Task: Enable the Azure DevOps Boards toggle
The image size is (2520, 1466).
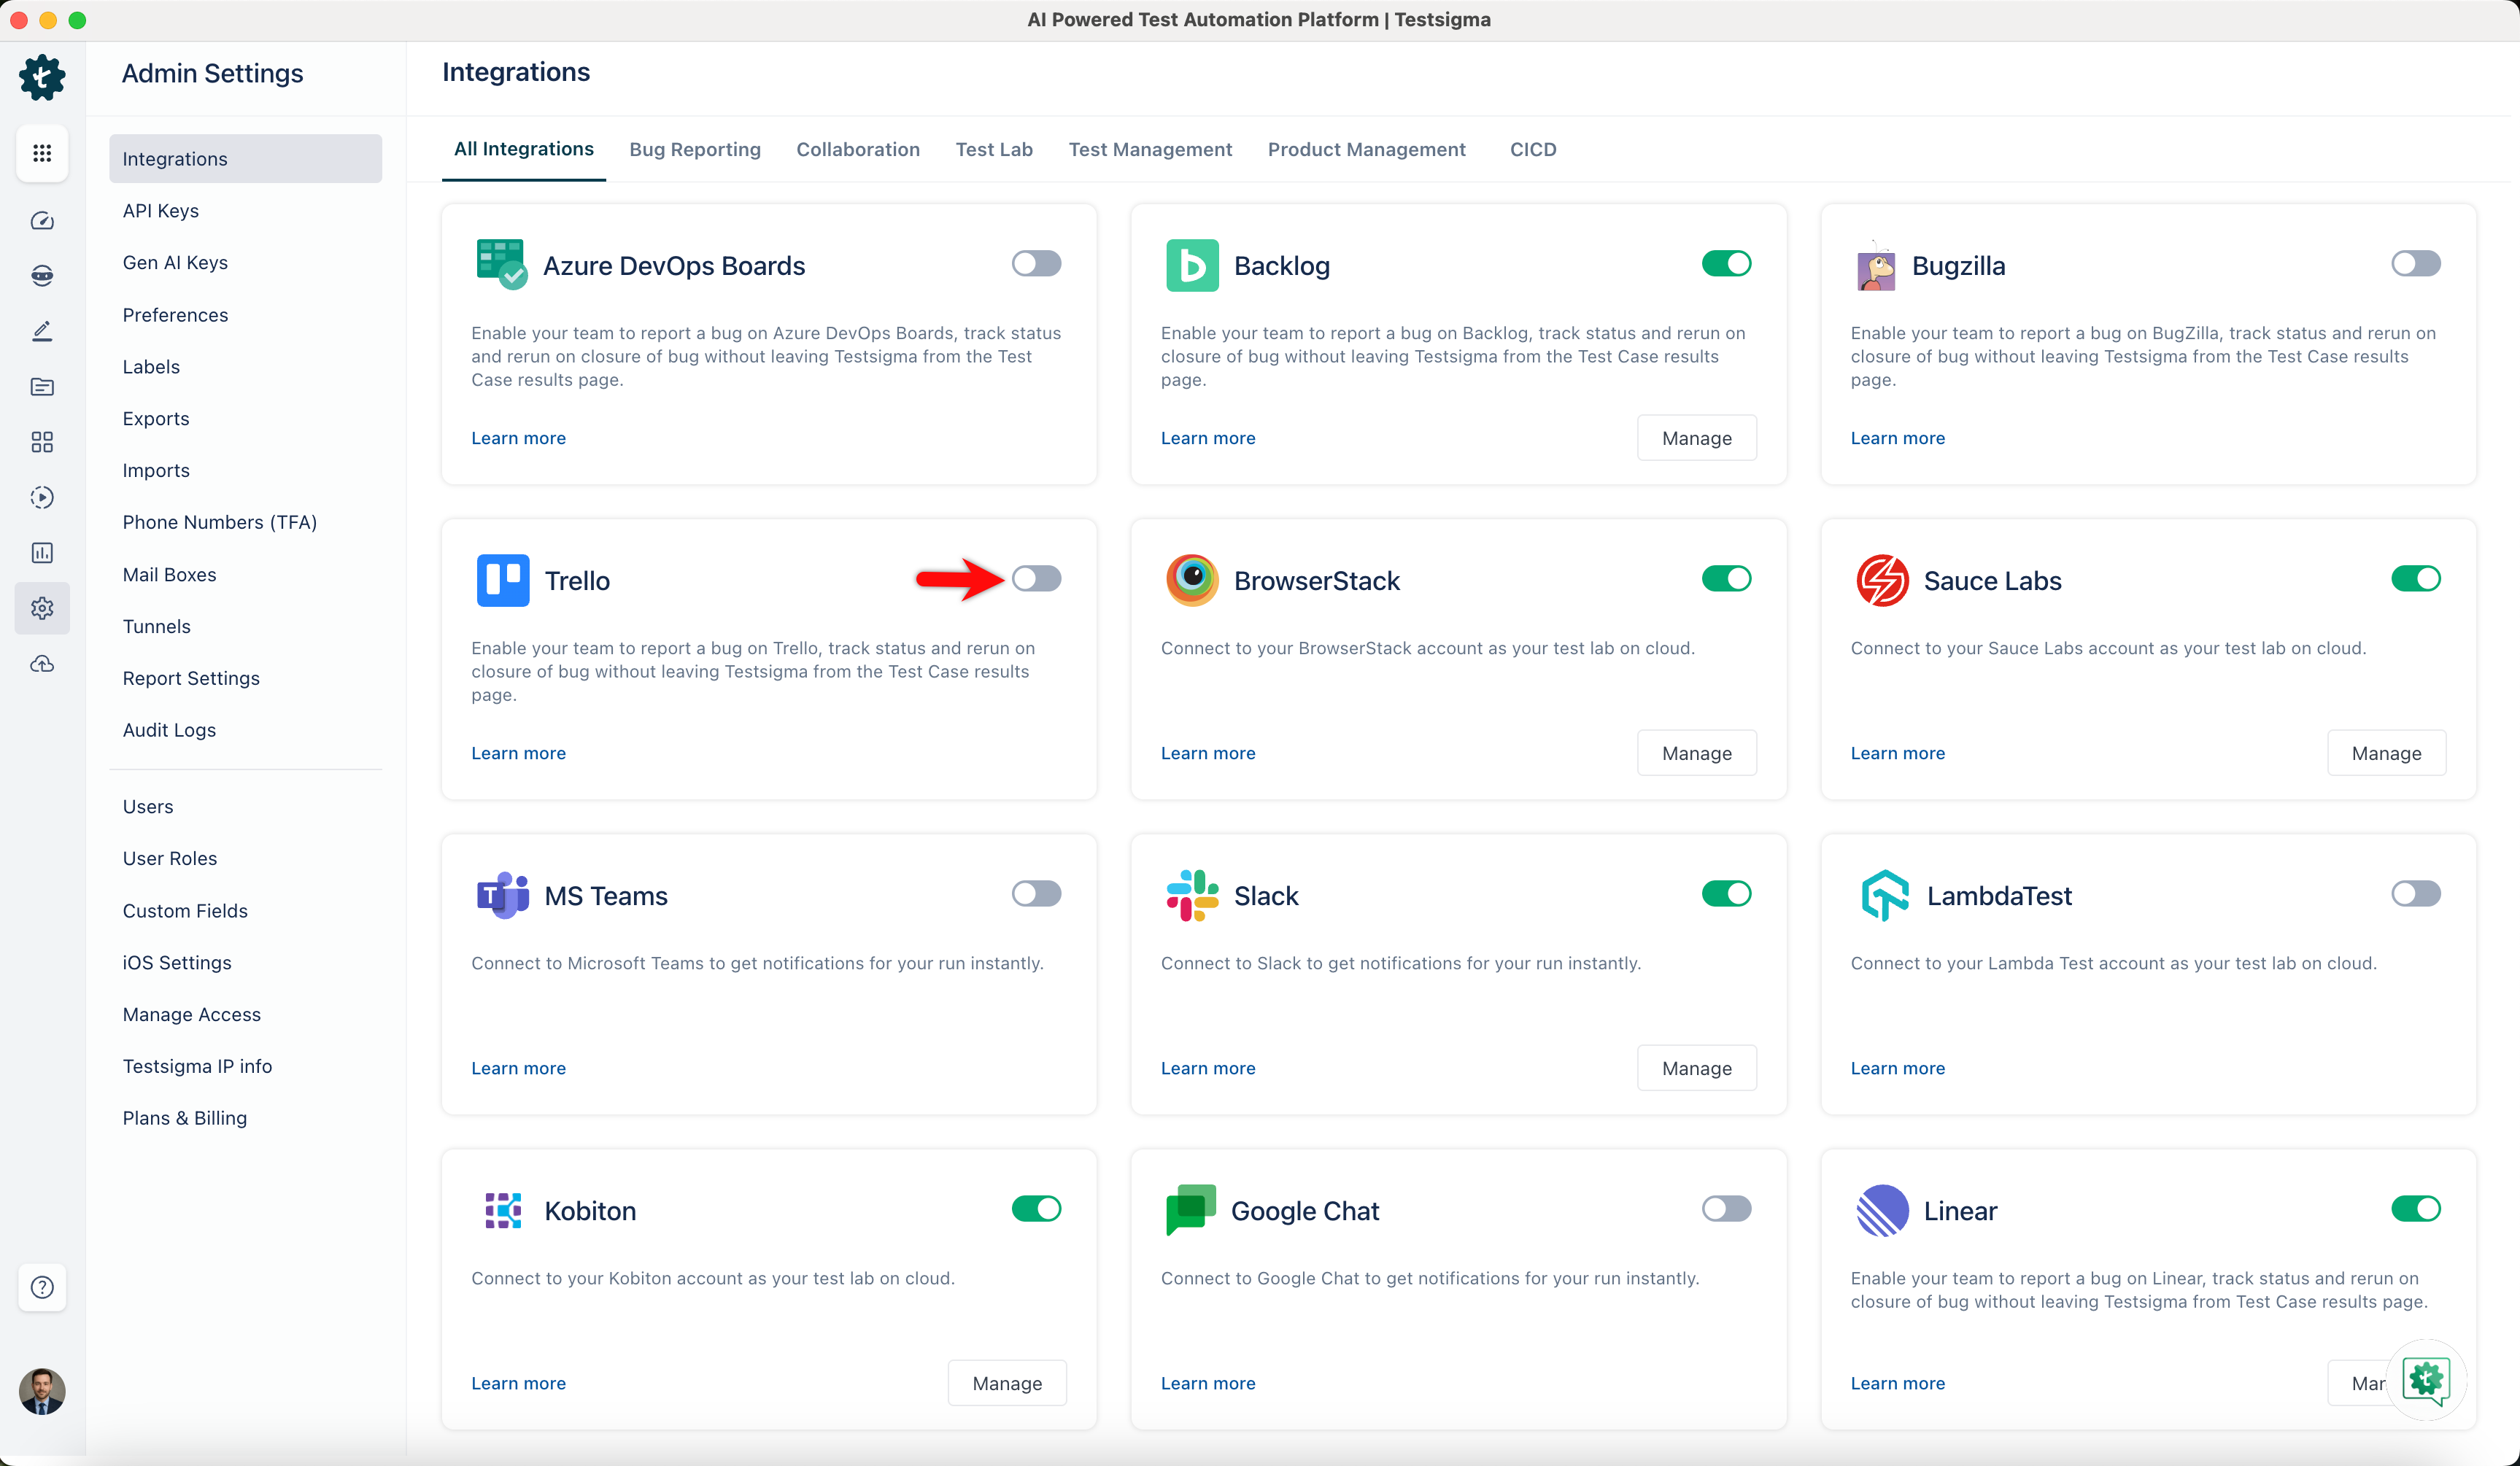Action: click(1036, 263)
